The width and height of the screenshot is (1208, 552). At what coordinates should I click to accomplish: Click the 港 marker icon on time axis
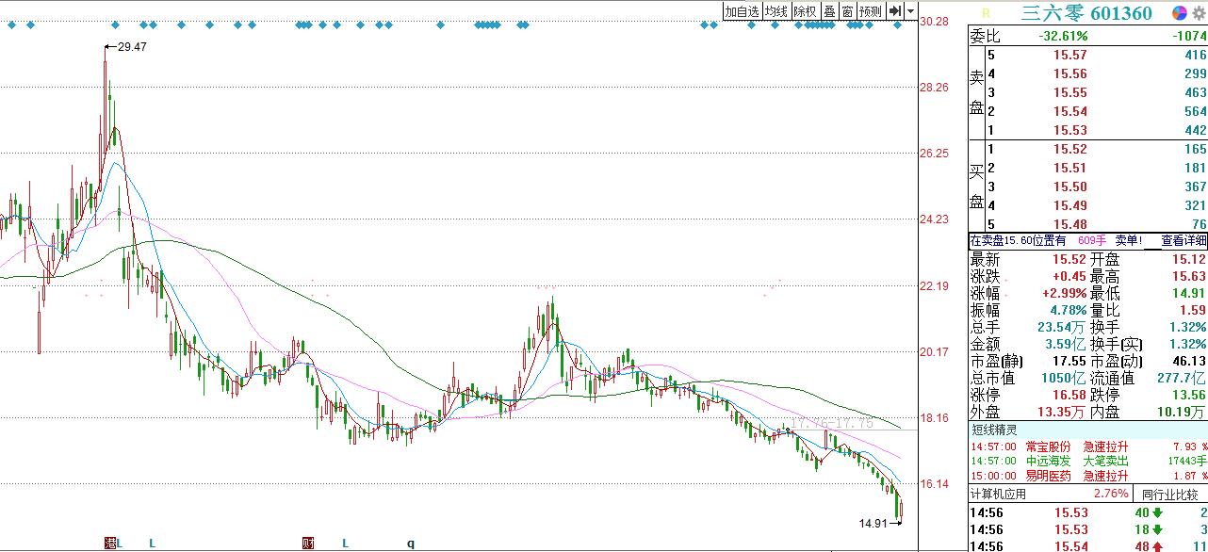coord(111,544)
